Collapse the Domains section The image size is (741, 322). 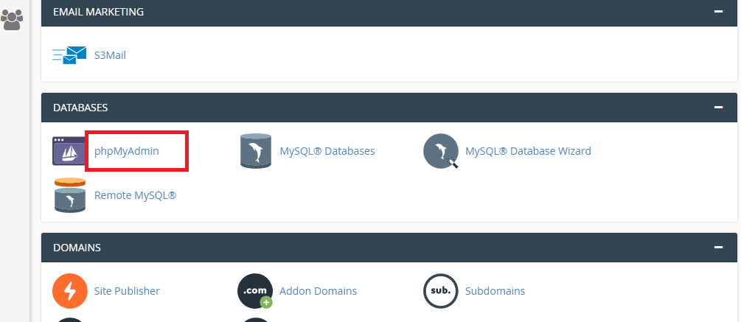(718, 248)
